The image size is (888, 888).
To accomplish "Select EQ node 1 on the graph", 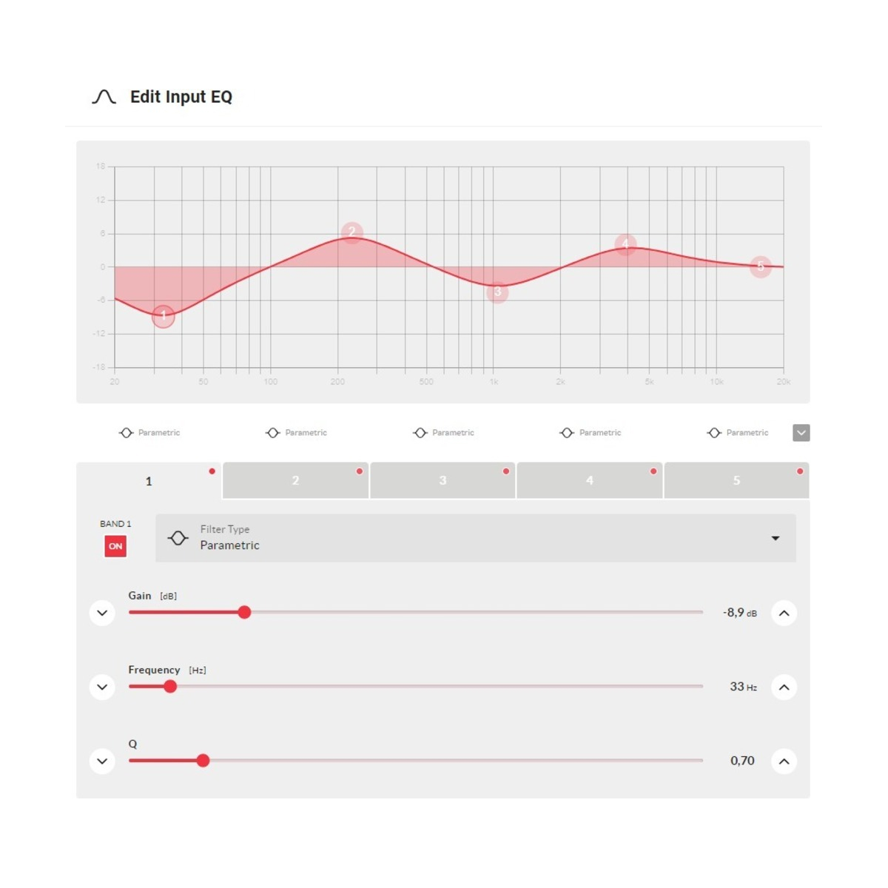I will [164, 316].
